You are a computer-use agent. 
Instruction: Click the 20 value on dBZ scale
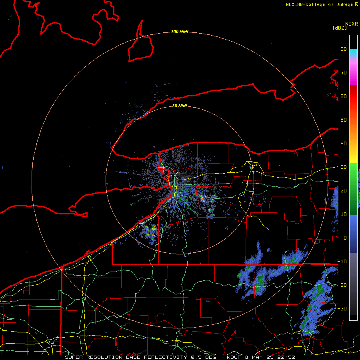(344, 191)
